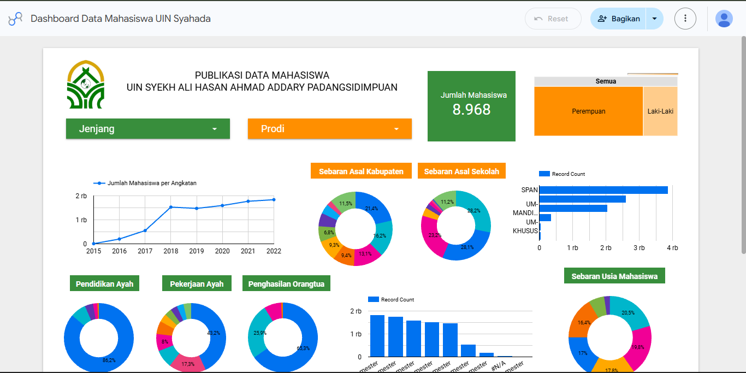Click the Pekerjaan Ayah label

tap(197, 284)
